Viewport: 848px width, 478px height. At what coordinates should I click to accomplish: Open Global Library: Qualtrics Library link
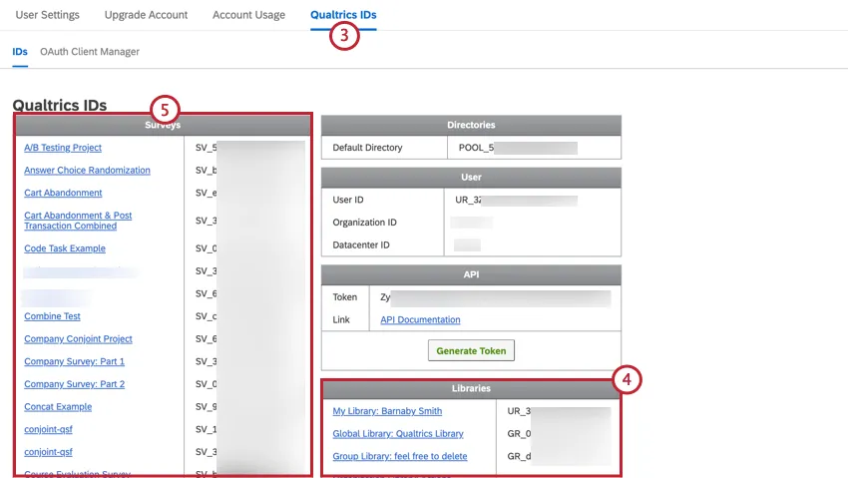pyautogui.click(x=398, y=434)
